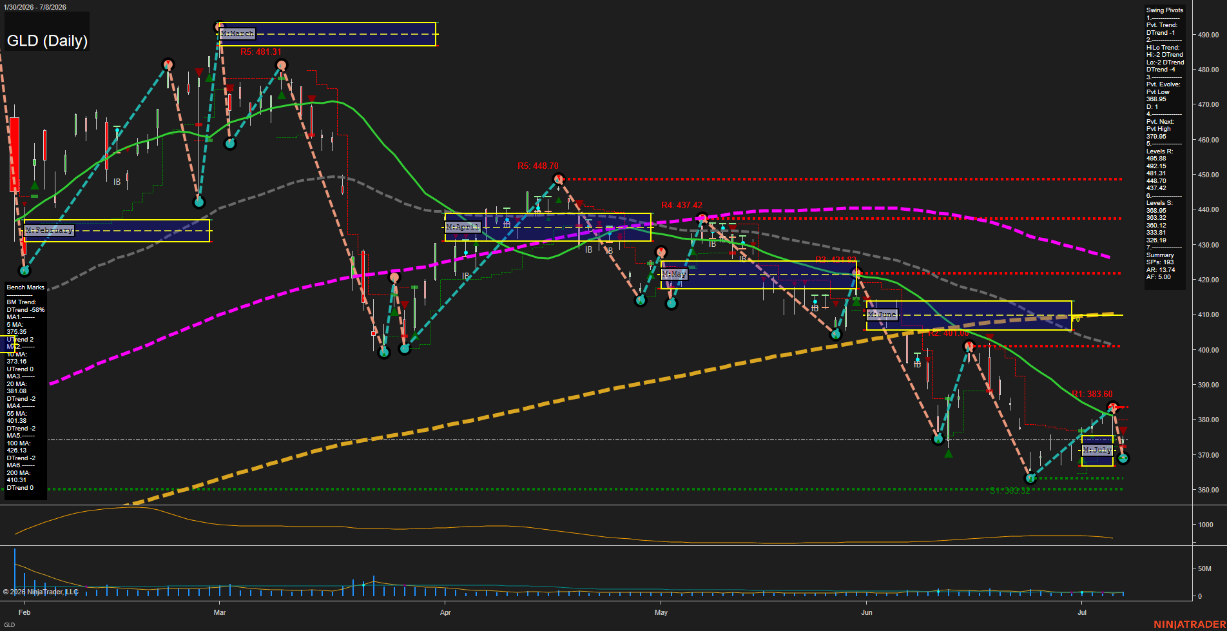
Task: Click the M:March monthly zone label
Action: (238, 34)
